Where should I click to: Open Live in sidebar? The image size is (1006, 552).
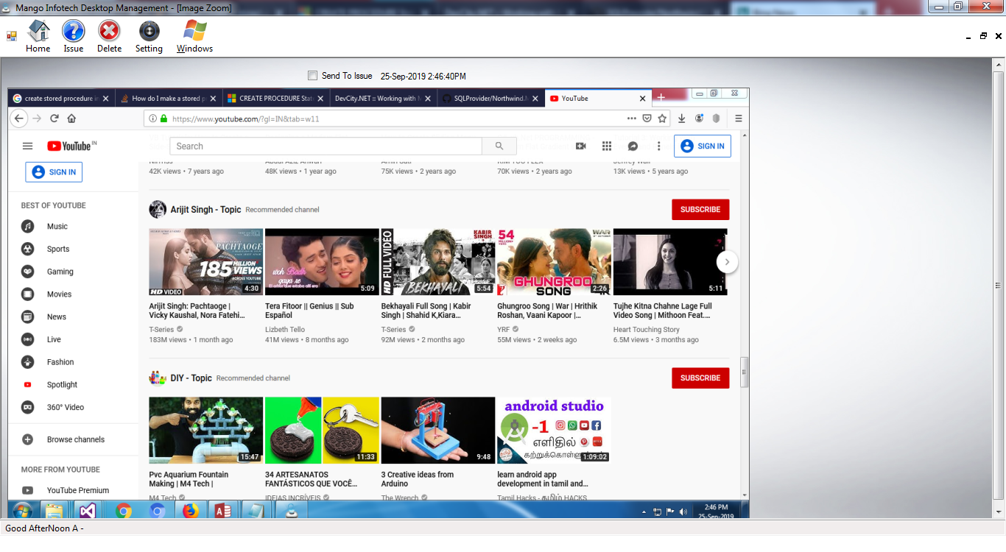(x=74, y=339)
